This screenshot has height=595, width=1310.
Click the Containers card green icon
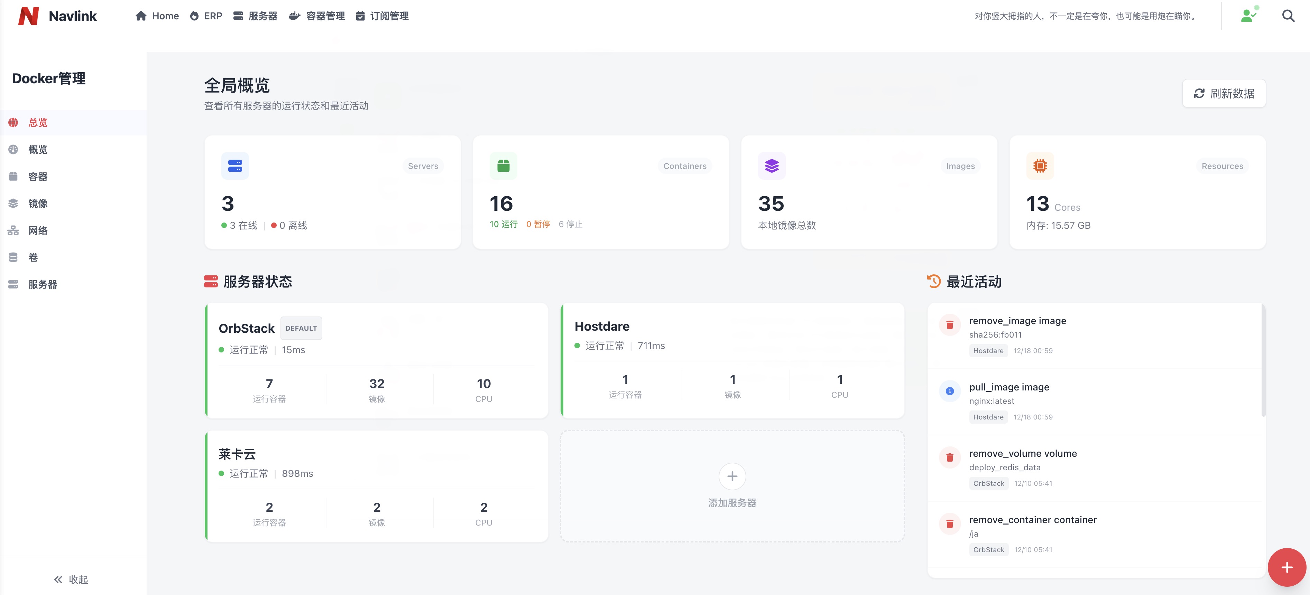click(503, 165)
